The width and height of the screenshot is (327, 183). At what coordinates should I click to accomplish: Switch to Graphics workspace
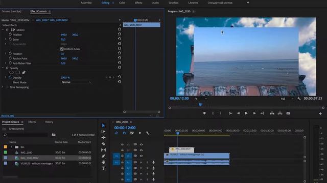[173, 3]
